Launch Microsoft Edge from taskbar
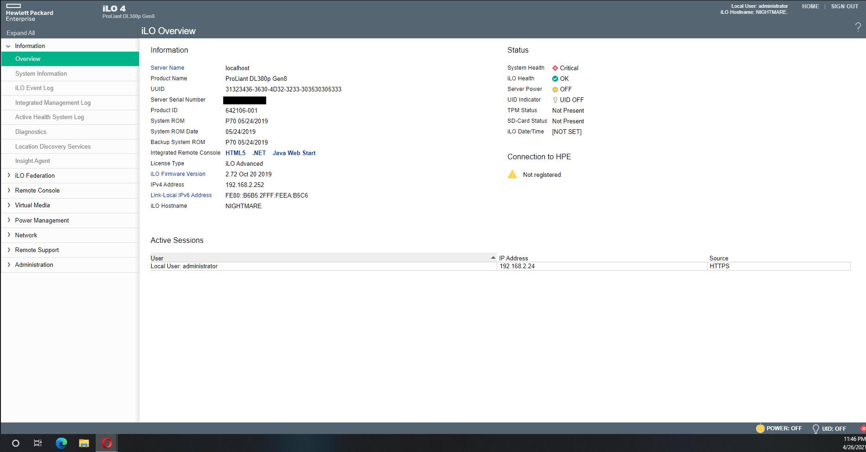This screenshot has width=866, height=452. tap(61, 443)
